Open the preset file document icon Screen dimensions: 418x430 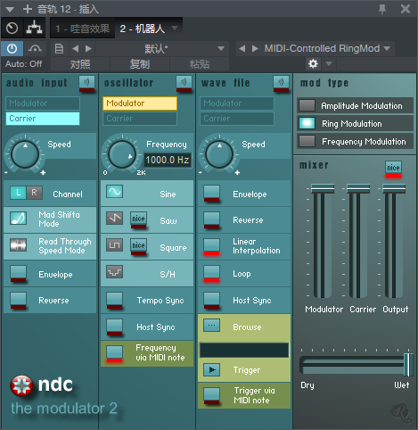(59, 48)
